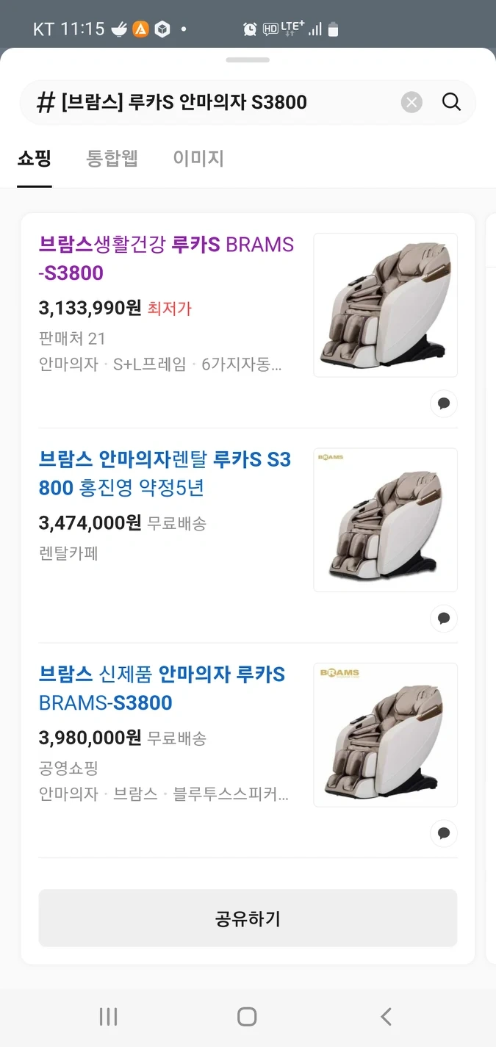
Task: Tap the 공유하기 button
Action: (x=248, y=918)
